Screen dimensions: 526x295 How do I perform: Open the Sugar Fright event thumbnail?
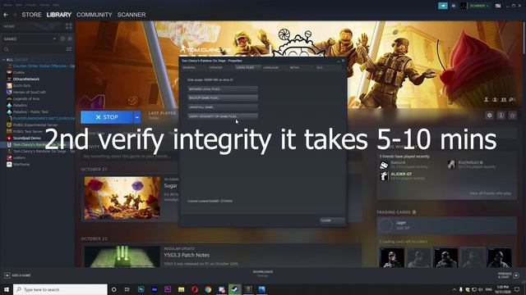click(x=122, y=198)
